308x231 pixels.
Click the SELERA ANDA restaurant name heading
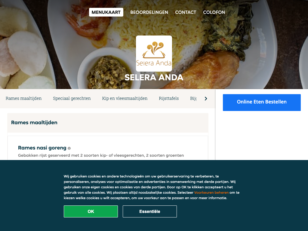coord(154,77)
